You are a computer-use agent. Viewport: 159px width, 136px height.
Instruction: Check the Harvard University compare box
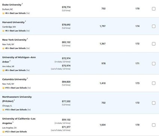pos(154,26)
